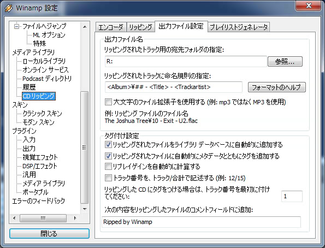Enable トラック番号 track/total checkbox
The width and height of the screenshot is (325, 248).
tap(108, 178)
